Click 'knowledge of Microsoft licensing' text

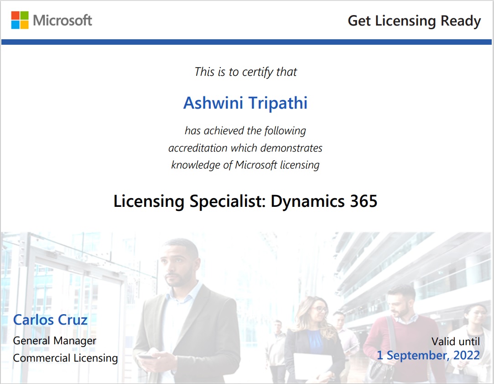pos(245,165)
